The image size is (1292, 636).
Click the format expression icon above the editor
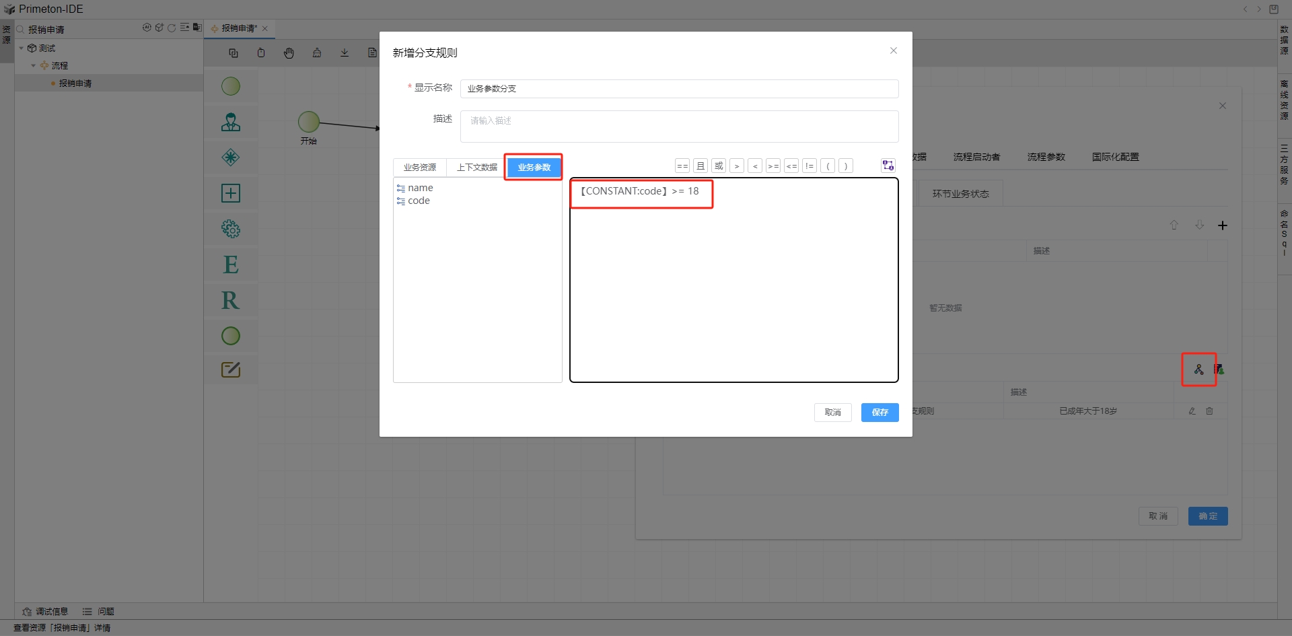[888, 166]
